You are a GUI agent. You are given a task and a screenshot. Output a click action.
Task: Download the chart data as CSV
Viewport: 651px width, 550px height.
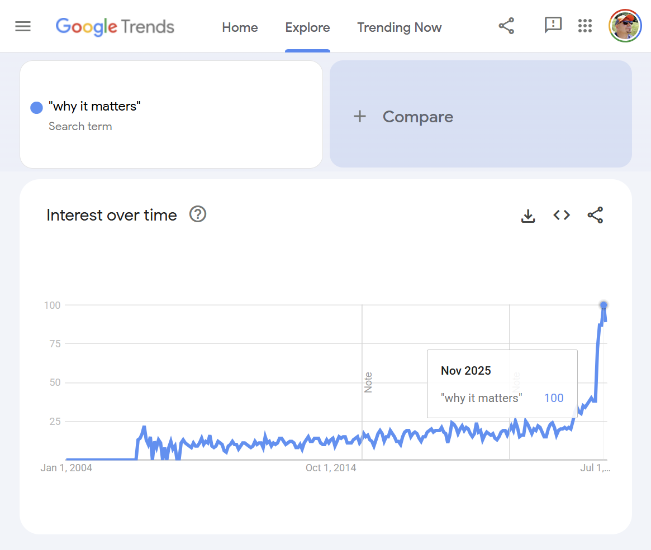coord(528,216)
